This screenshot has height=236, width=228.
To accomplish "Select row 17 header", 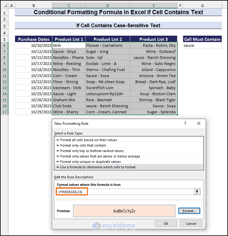I will (x=4, y=112).
